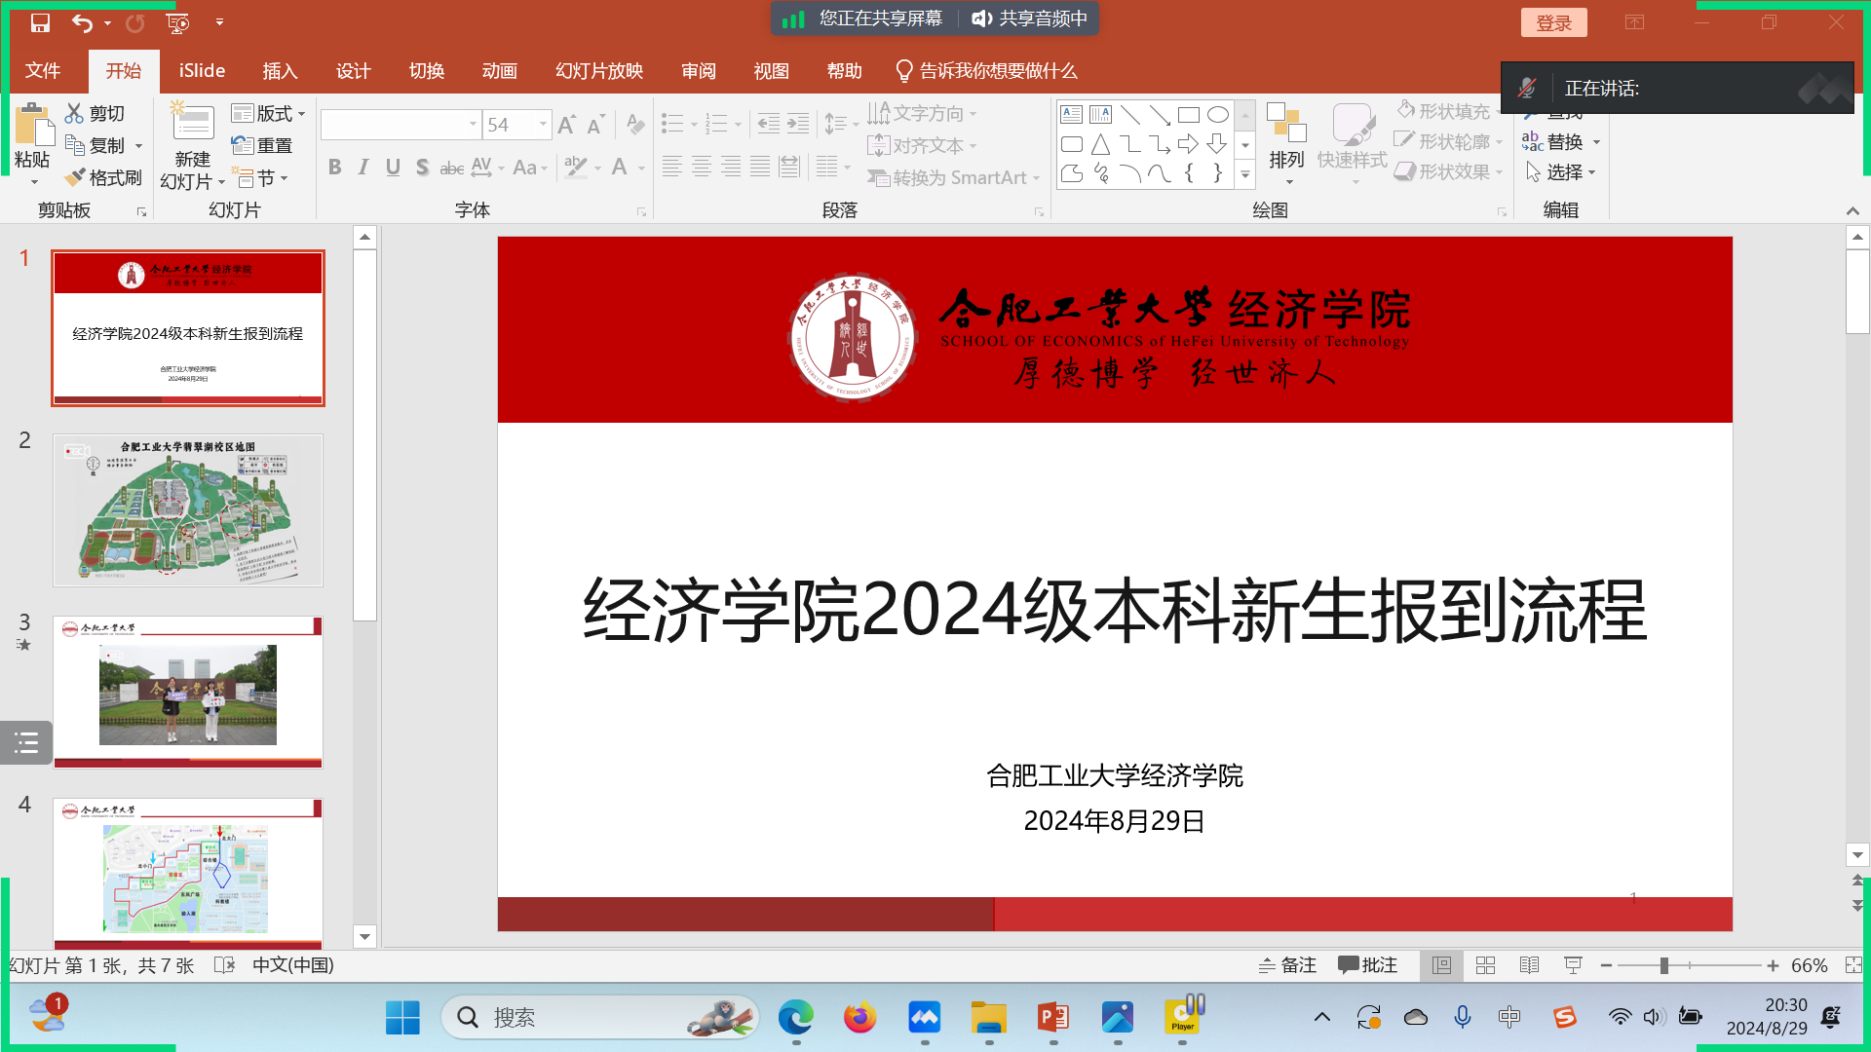Toggle Comments (批注) pane in status bar

(1368, 965)
